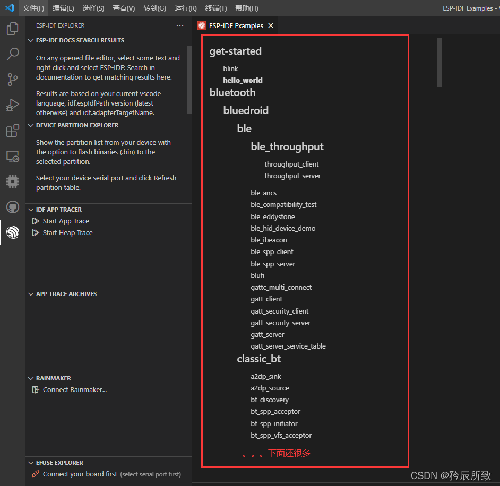Open the throughput_client example
The height and width of the screenshot is (486, 500).
click(291, 164)
